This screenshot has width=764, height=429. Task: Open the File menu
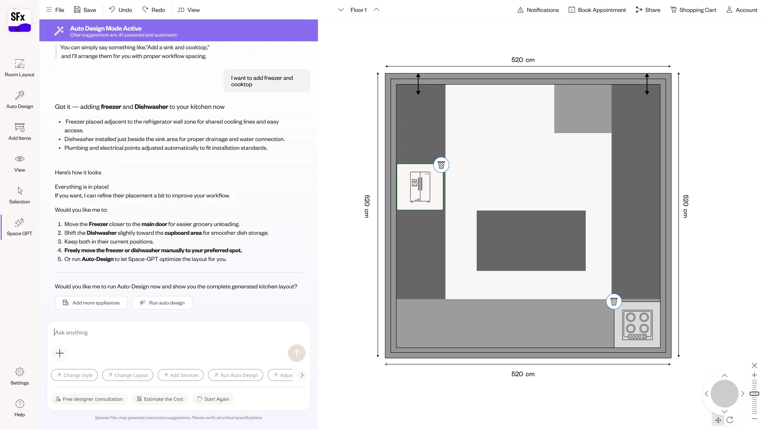pyautogui.click(x=55, y=10)
